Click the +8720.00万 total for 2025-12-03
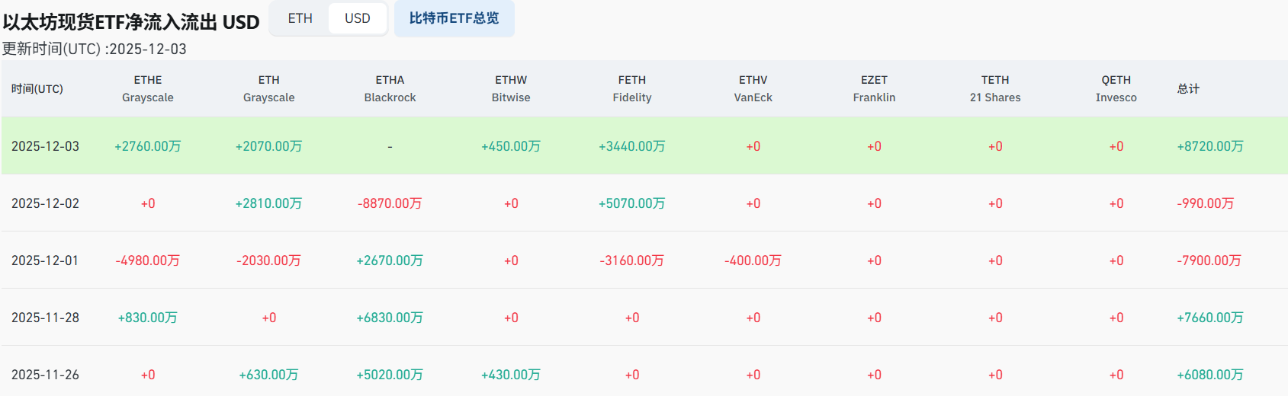Viewport: 1288px width, 396px height. [x=1210, y=146]
